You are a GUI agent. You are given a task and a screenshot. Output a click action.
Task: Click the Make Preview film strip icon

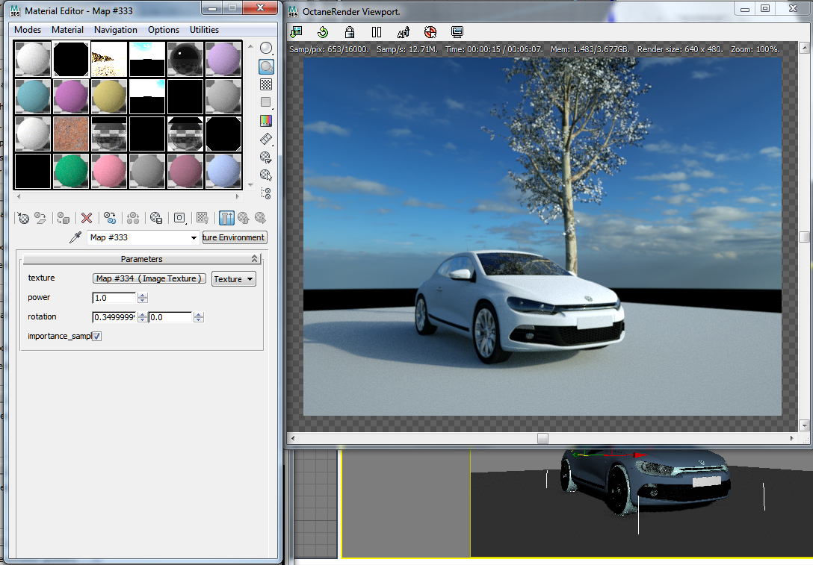(x=265, y=139)
